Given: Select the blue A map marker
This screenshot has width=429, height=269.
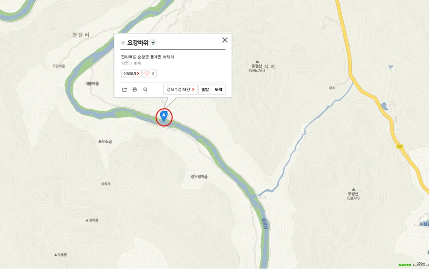Looking at the screenshot, I should point(163,116).
